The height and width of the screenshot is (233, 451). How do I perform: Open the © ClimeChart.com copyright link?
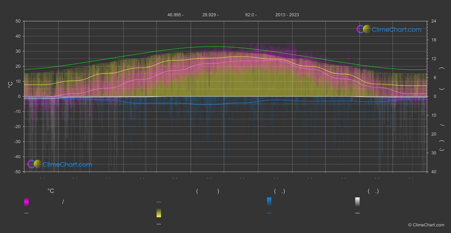tap(426, 225)
